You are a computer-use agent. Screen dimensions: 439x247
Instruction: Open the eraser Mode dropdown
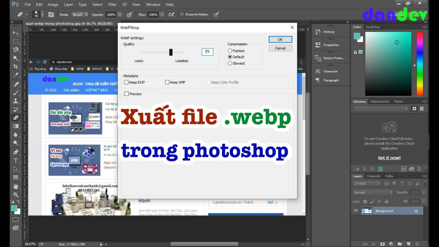point(80,15)
